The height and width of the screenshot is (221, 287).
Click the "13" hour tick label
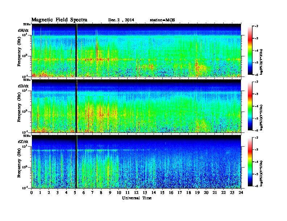[145, 192]
